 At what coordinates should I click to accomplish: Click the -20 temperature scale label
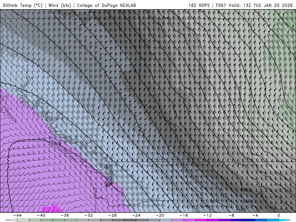(160, 215)
